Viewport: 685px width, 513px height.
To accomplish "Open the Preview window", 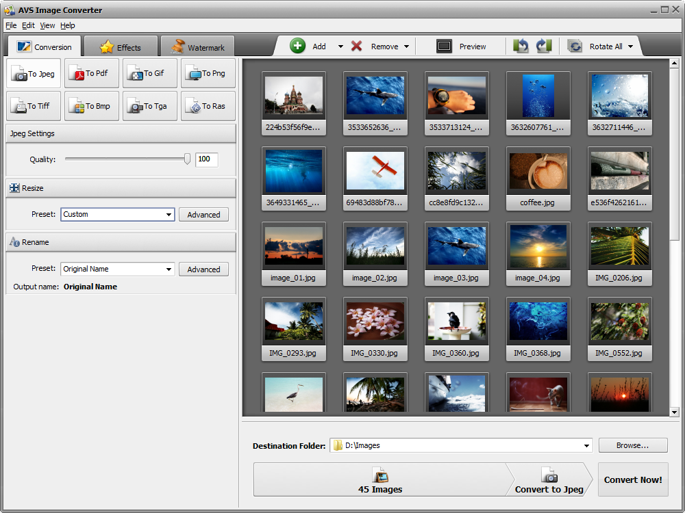I will 461,47.
